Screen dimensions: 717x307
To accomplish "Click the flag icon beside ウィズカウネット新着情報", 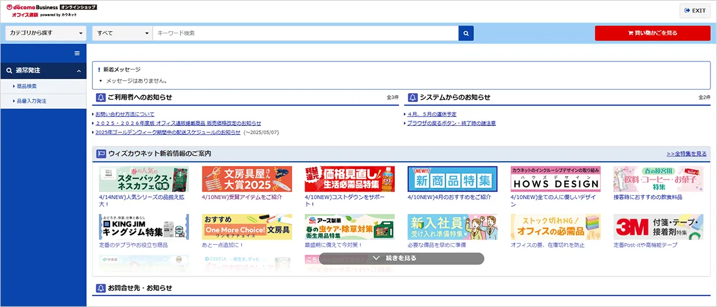I will point(100,153).
